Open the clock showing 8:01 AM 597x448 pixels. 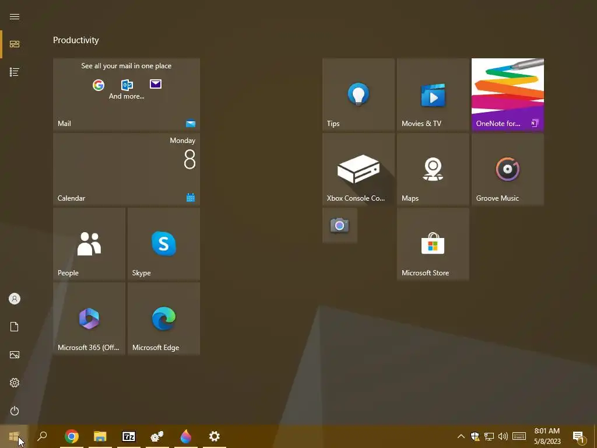(x=547, y=436)
